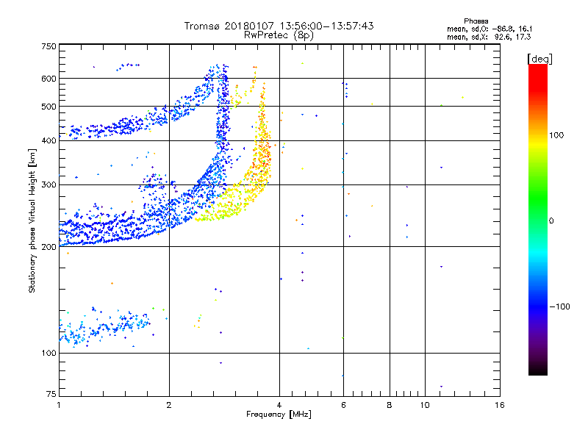Click y-axis tick label '600'
The height and width of the screenshot is (441, 588).
point(49,79)
